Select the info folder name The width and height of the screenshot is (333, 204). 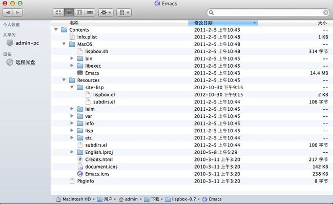[90, 124]
